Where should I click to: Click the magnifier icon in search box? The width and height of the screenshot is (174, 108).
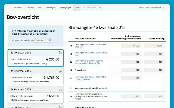click(84, 8)
